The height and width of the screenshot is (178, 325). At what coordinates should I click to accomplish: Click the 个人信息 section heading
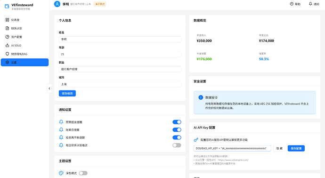click(x=65, y=20)
